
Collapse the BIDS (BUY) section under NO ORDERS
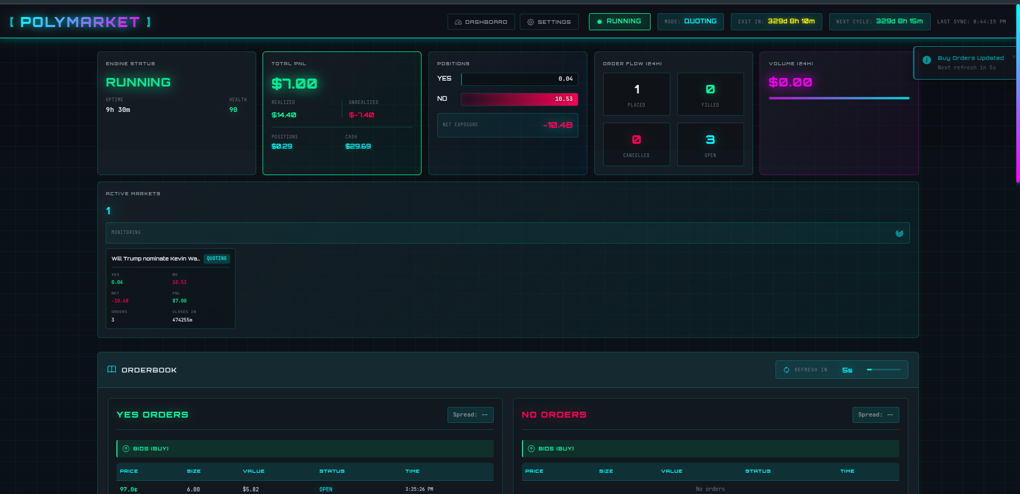(x=710, y=448)
